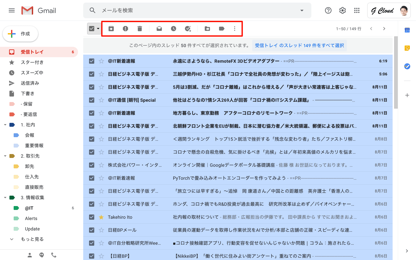
Task: Open the G Cloud account profile
Action: pyautogui.click(x=389, y=10)
